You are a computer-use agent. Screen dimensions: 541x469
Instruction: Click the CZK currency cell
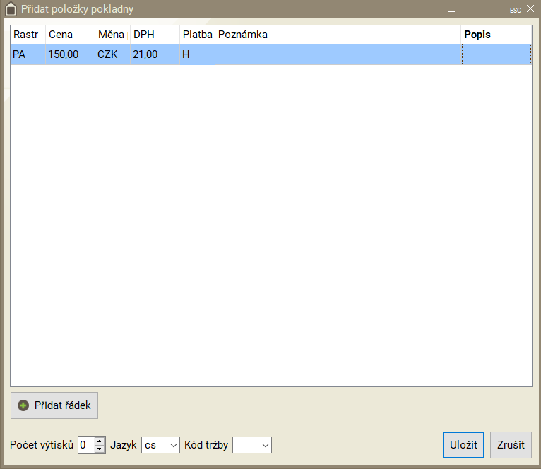112,54
